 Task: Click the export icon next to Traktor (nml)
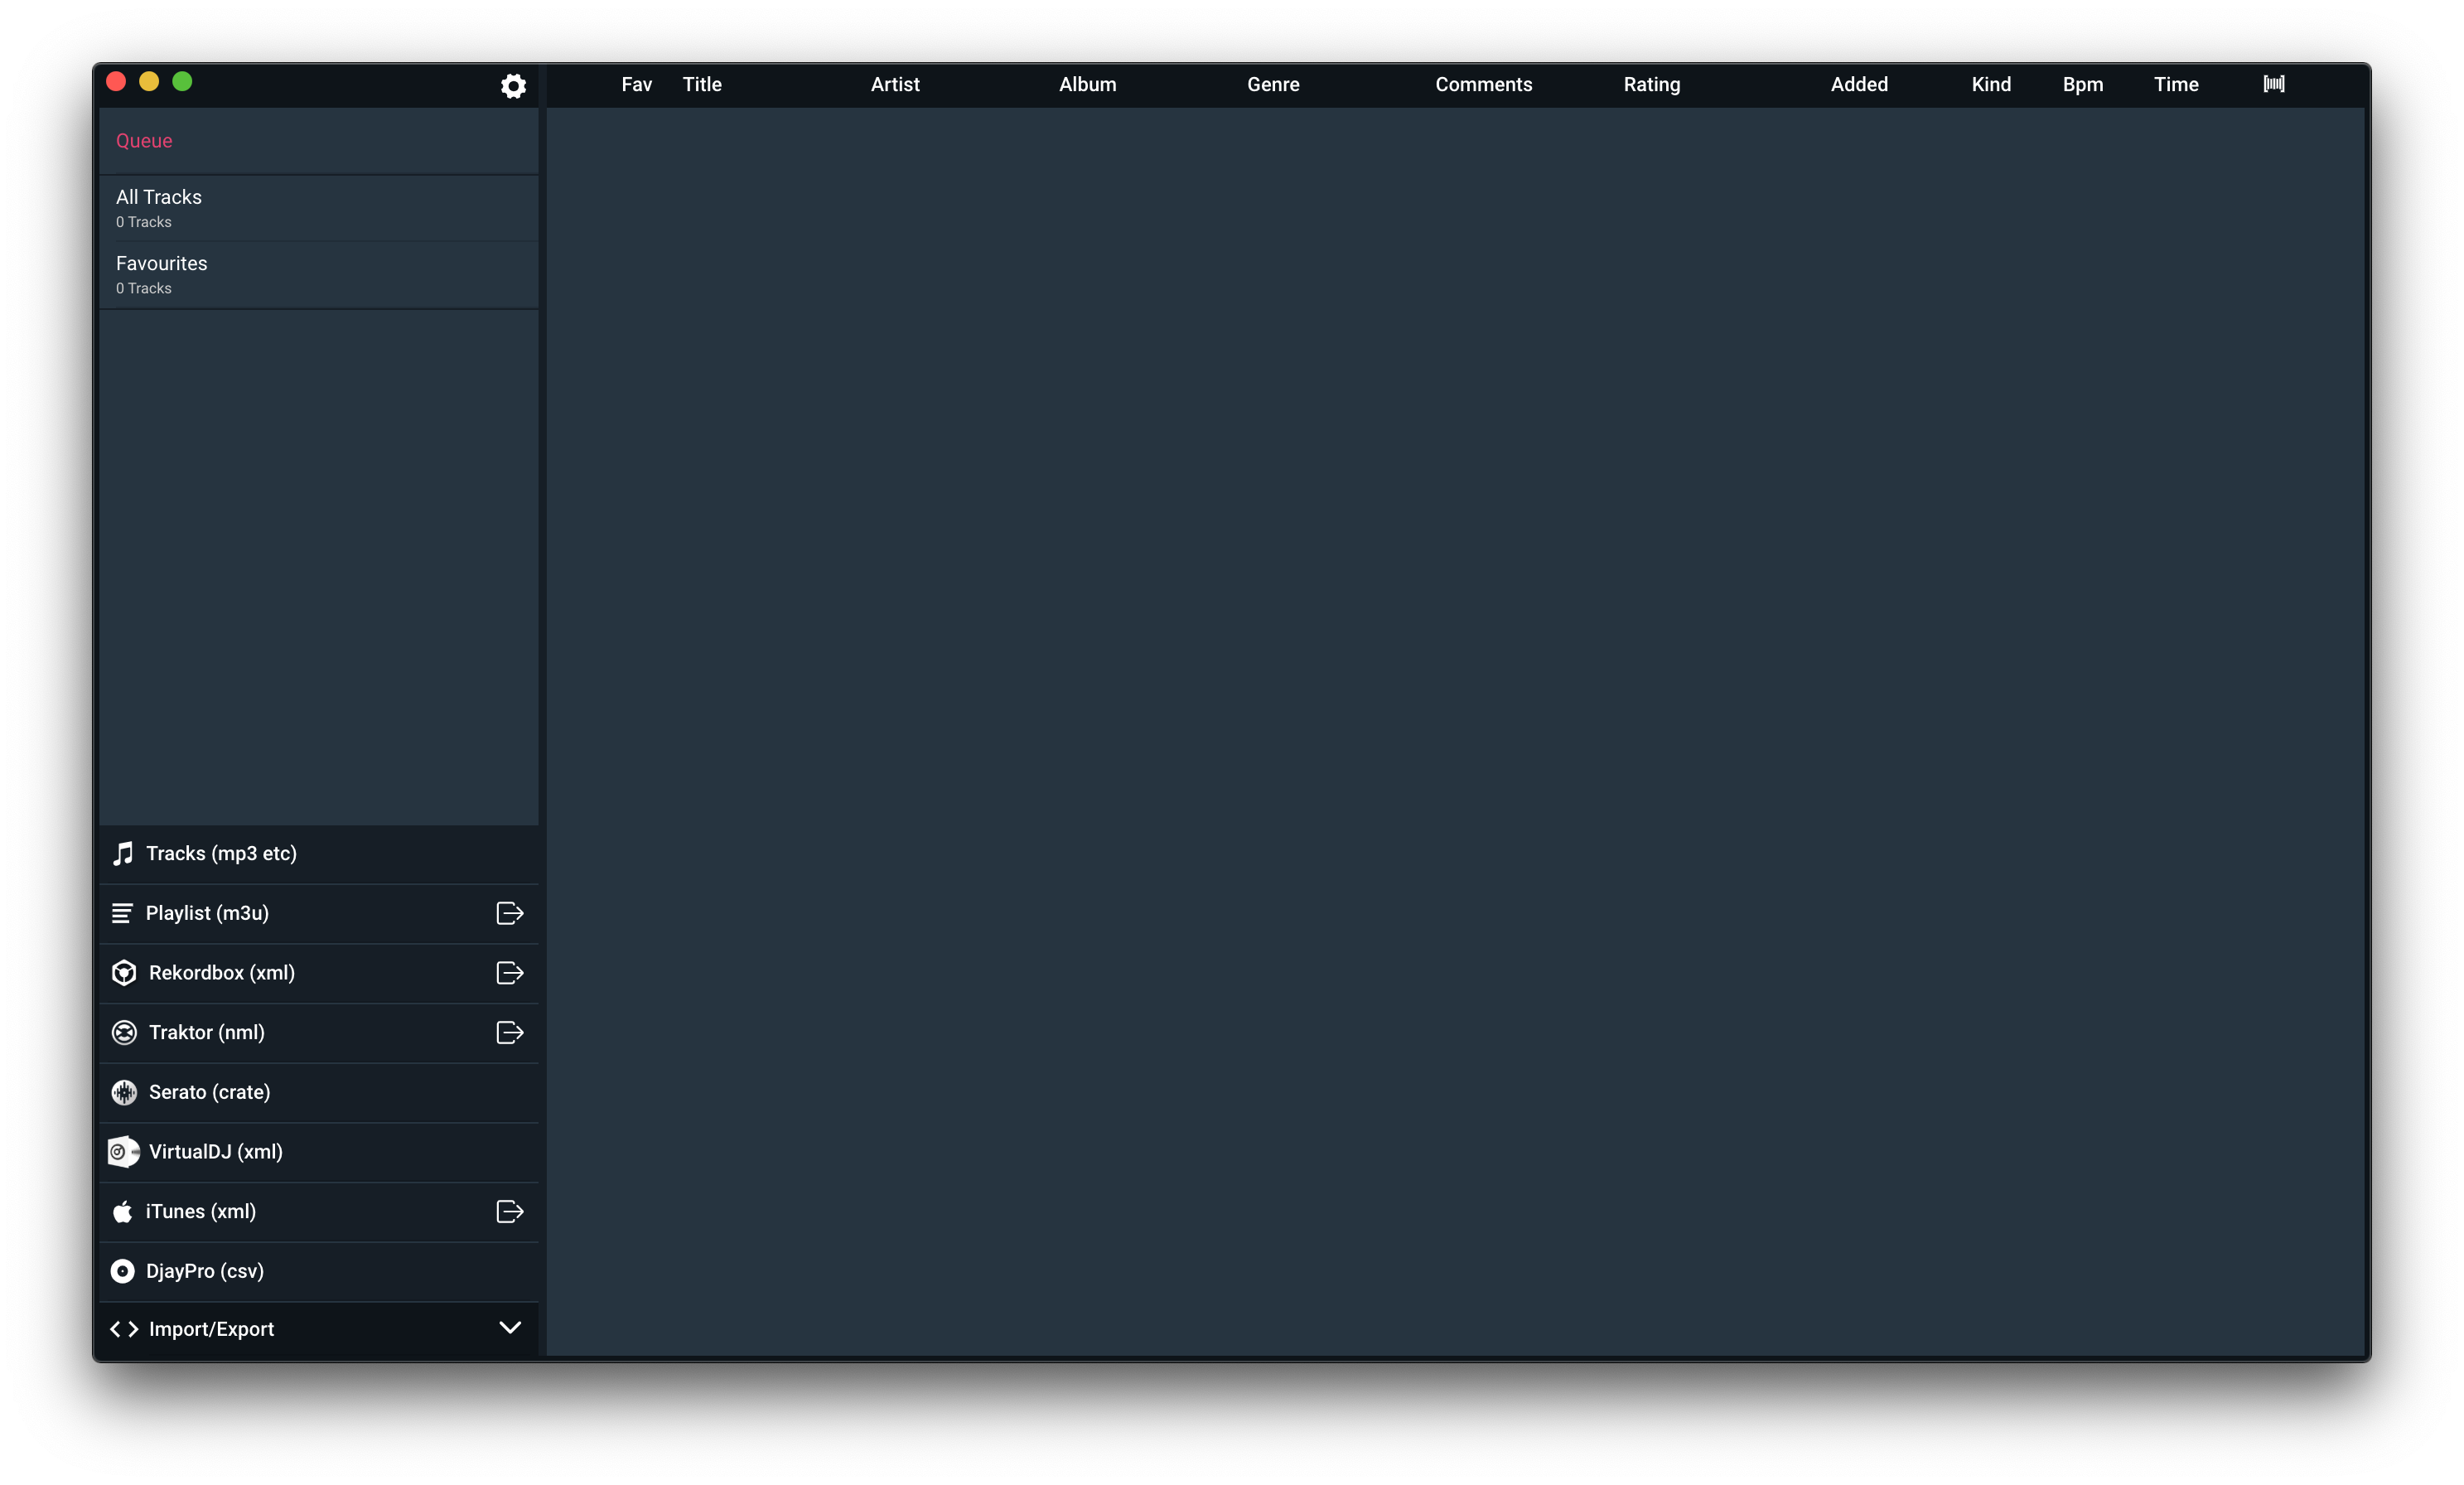coord(509,1032)
